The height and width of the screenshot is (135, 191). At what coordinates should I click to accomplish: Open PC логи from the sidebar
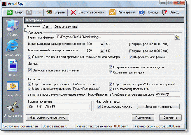(x=13, y=28)
